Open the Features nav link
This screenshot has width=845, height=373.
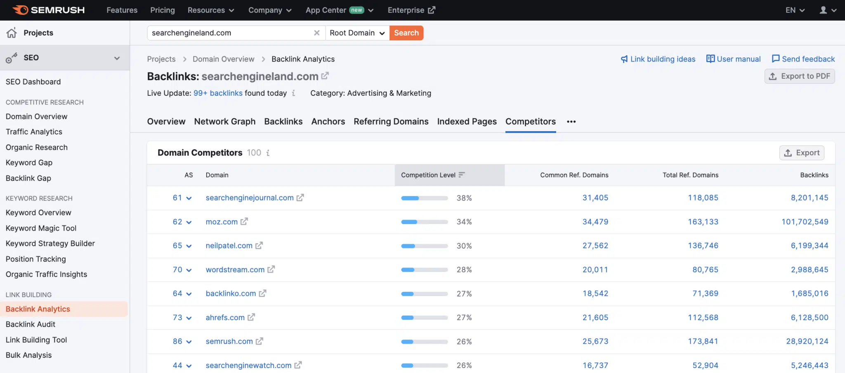click(x=122, y=10)
